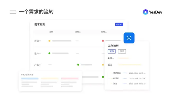170x95 pixels.
Task: Click the 工作流转 panel heading
Action: click(x=113, y=46)
